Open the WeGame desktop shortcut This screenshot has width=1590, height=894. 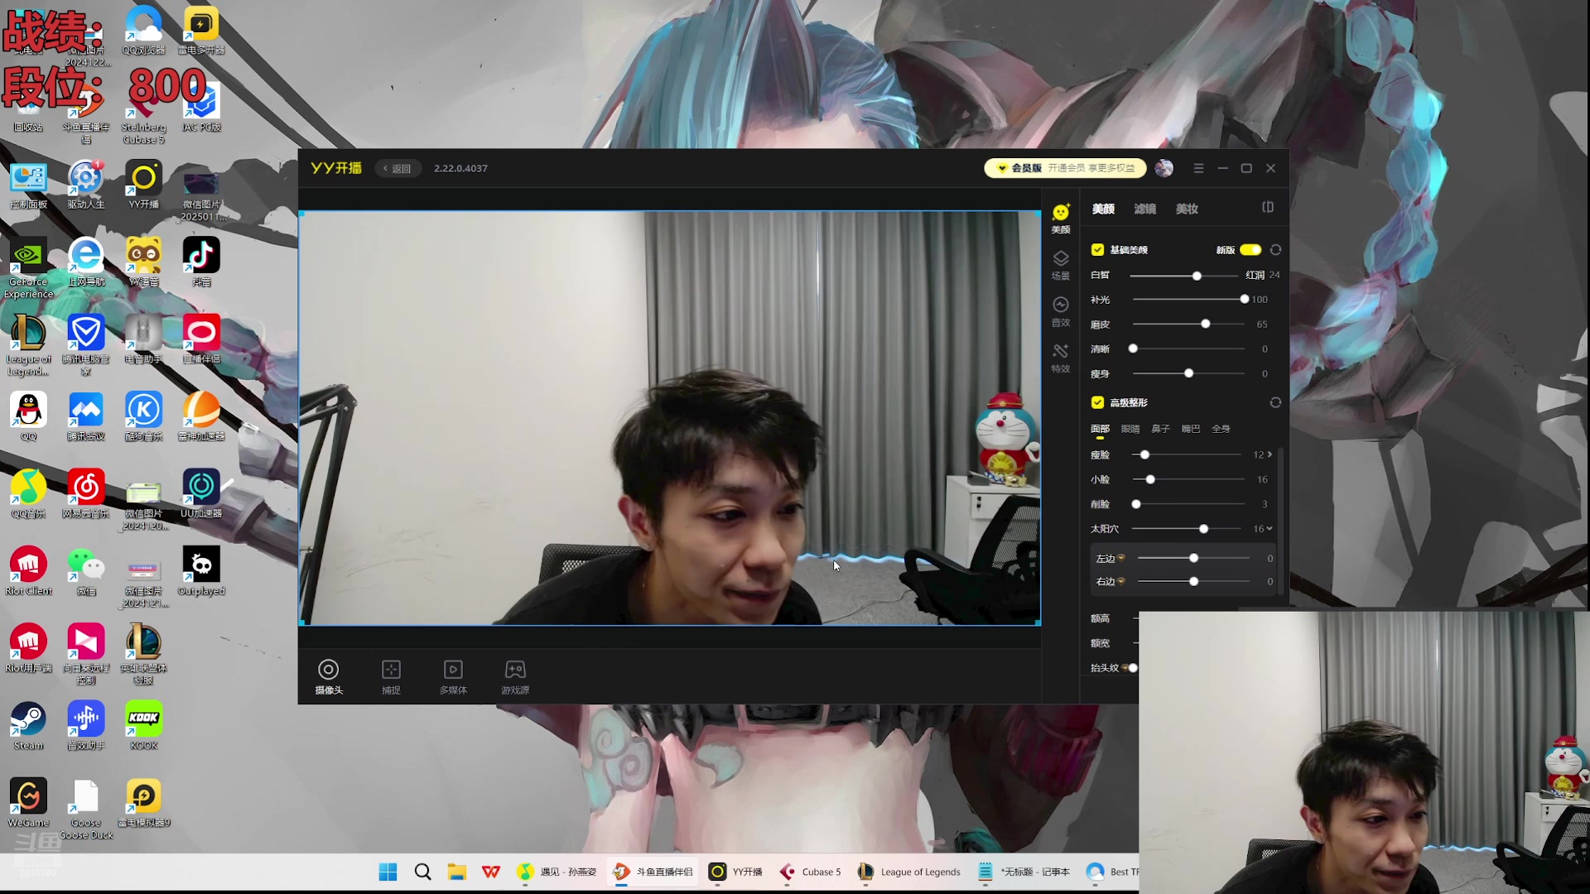(x=29, y=803)
